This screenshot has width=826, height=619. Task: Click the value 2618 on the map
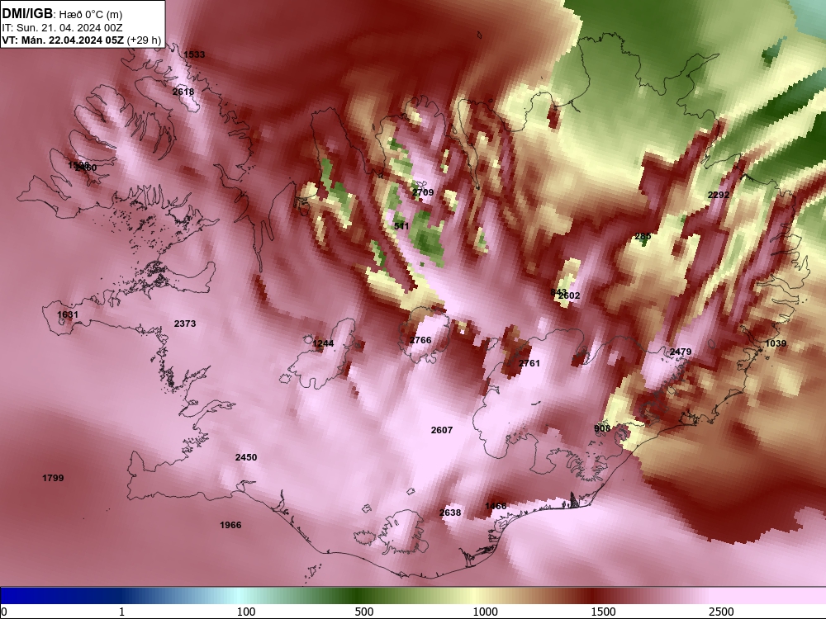coord(183,92)
